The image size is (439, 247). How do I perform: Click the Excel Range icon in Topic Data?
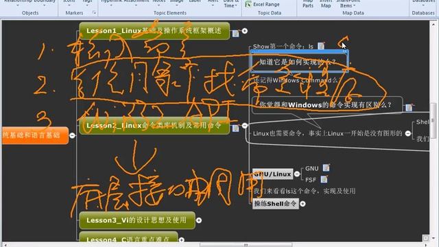coord(248,4)
